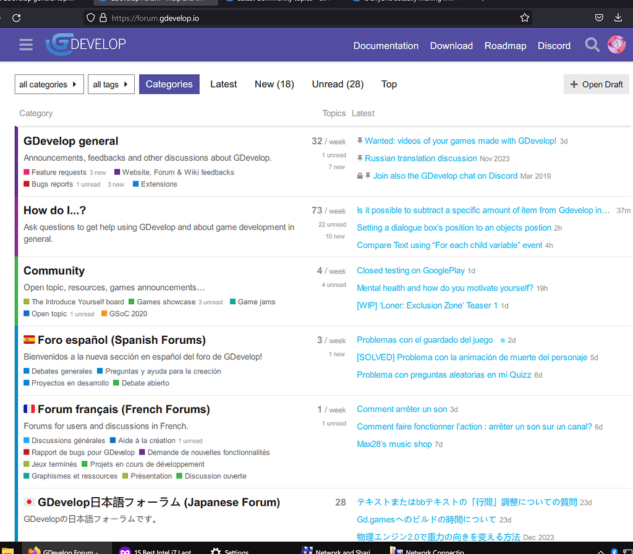Click the Open Draft button
The width and height of the screenshot is (633, 554).
(596, 84)
